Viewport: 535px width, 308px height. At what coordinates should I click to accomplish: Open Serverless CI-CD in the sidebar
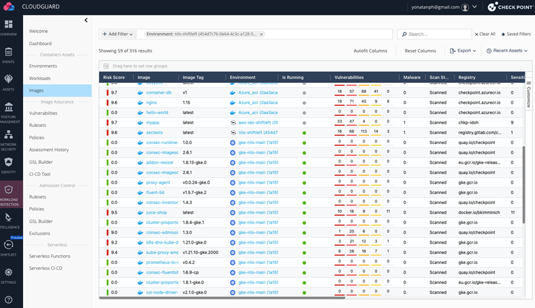(x=46, y=268)
